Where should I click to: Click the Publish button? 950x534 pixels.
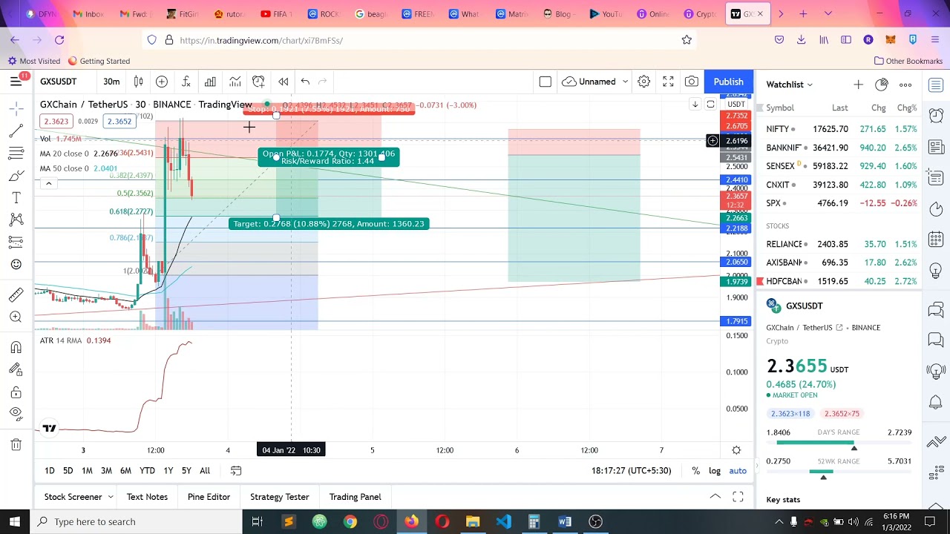tap(728, 82)
